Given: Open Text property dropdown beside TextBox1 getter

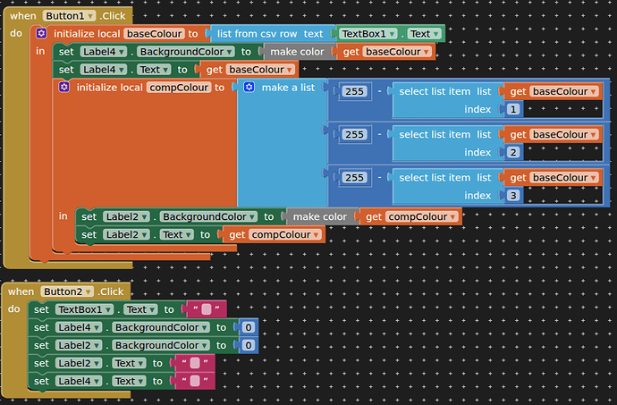Looking at the screenshot, I should pyautogui.click(x=424, y=33).
